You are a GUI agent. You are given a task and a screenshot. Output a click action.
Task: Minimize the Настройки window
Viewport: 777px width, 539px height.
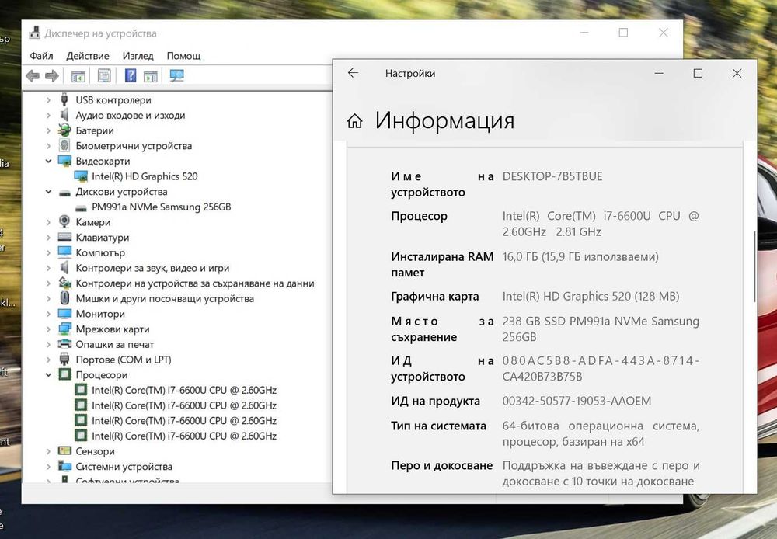659,73
